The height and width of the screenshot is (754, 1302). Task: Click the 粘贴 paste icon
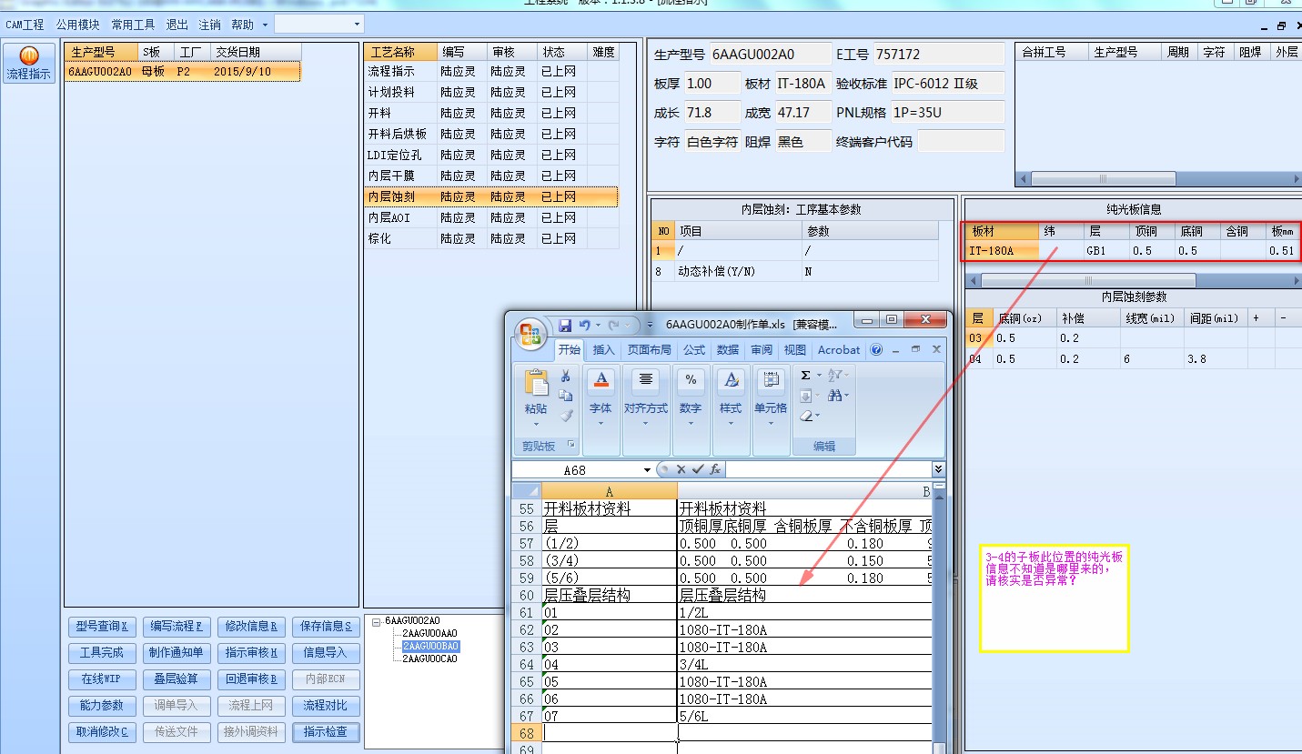(x=536, y=383)
